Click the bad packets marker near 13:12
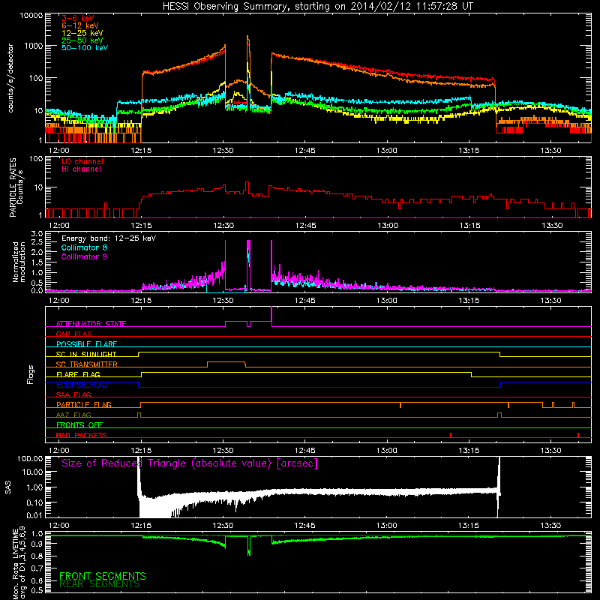Viewport: 600px width, 600px height. coord(451,435)
